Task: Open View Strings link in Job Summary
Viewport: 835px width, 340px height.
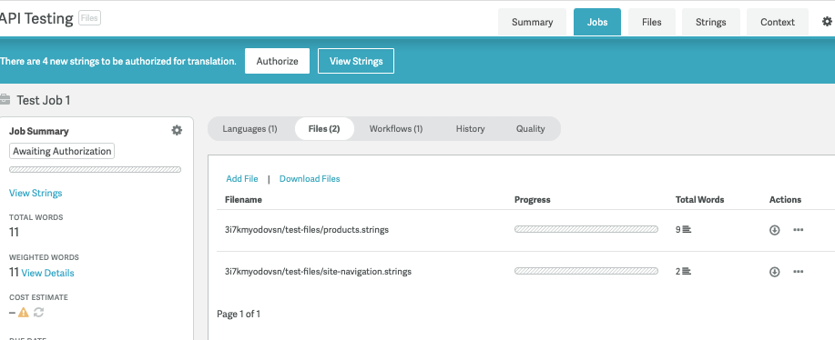Action: coord(36,193)
